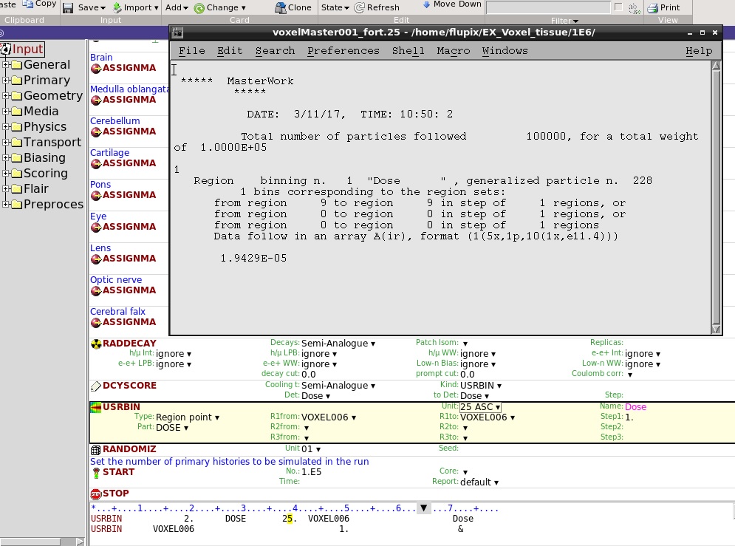The width and height of the screenshot is (735, 546).
Task: Expand the Geometry tree folder
Action: click(x=6, y=95)
